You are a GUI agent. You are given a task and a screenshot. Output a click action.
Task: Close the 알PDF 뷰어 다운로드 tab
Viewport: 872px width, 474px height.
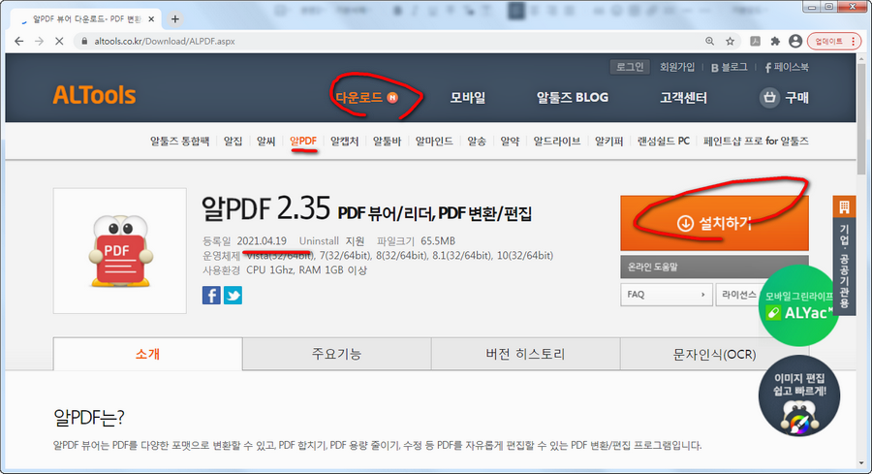pos(151,19)
